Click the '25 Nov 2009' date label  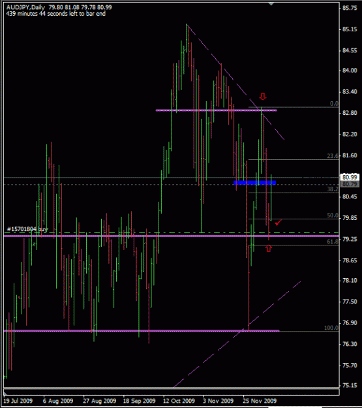tap(260, 401)
